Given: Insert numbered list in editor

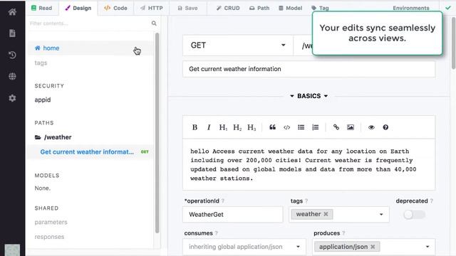Looking at the screenshot, I should (x=315, y=127).
